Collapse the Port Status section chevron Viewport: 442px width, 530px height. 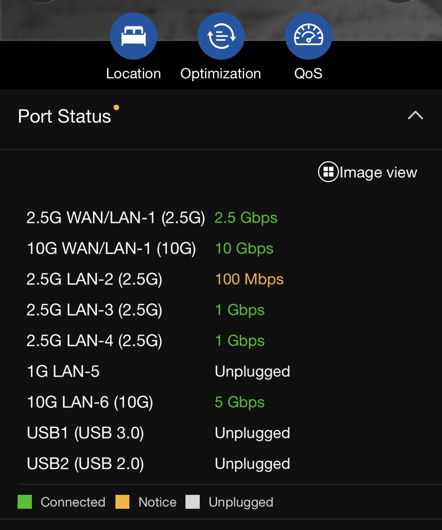pos(415,116)
